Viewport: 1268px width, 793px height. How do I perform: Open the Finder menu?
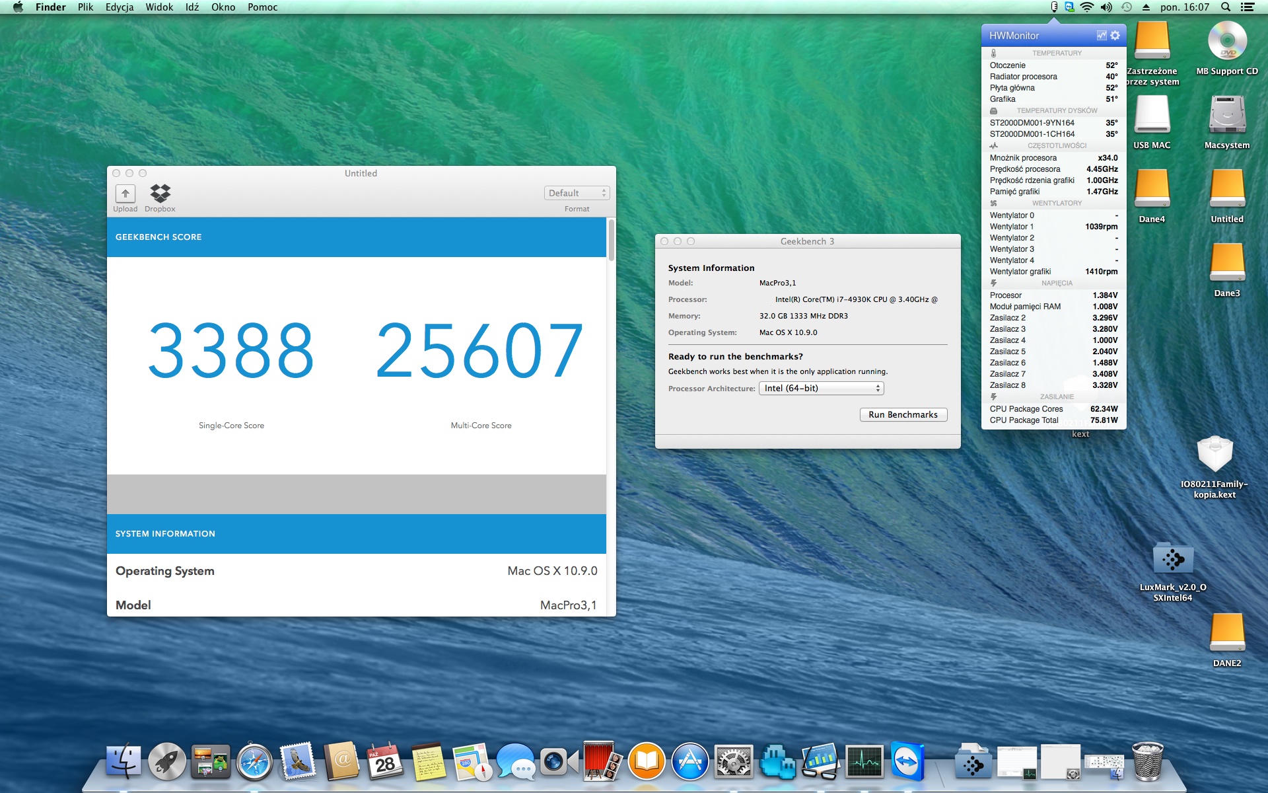50,7
